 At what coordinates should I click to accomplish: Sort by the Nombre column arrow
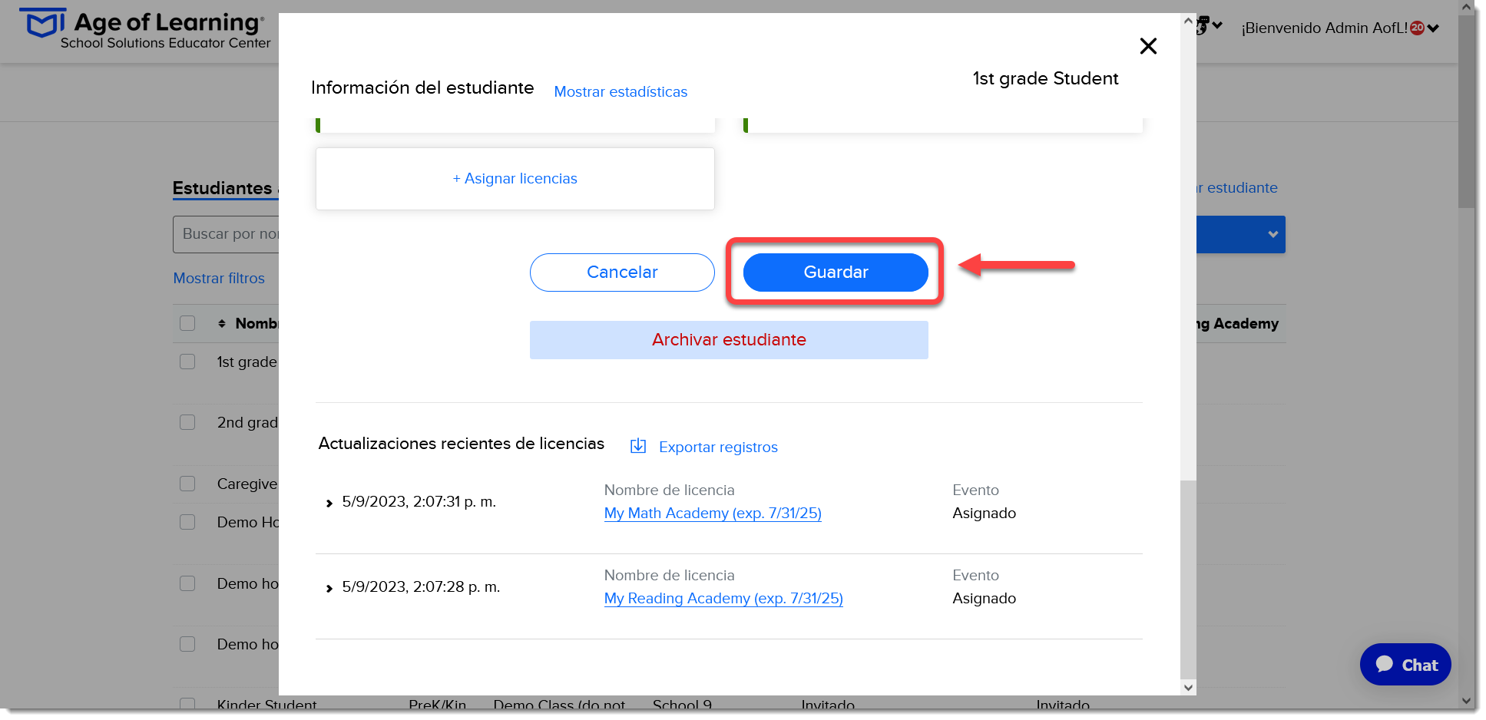(222, 324)
